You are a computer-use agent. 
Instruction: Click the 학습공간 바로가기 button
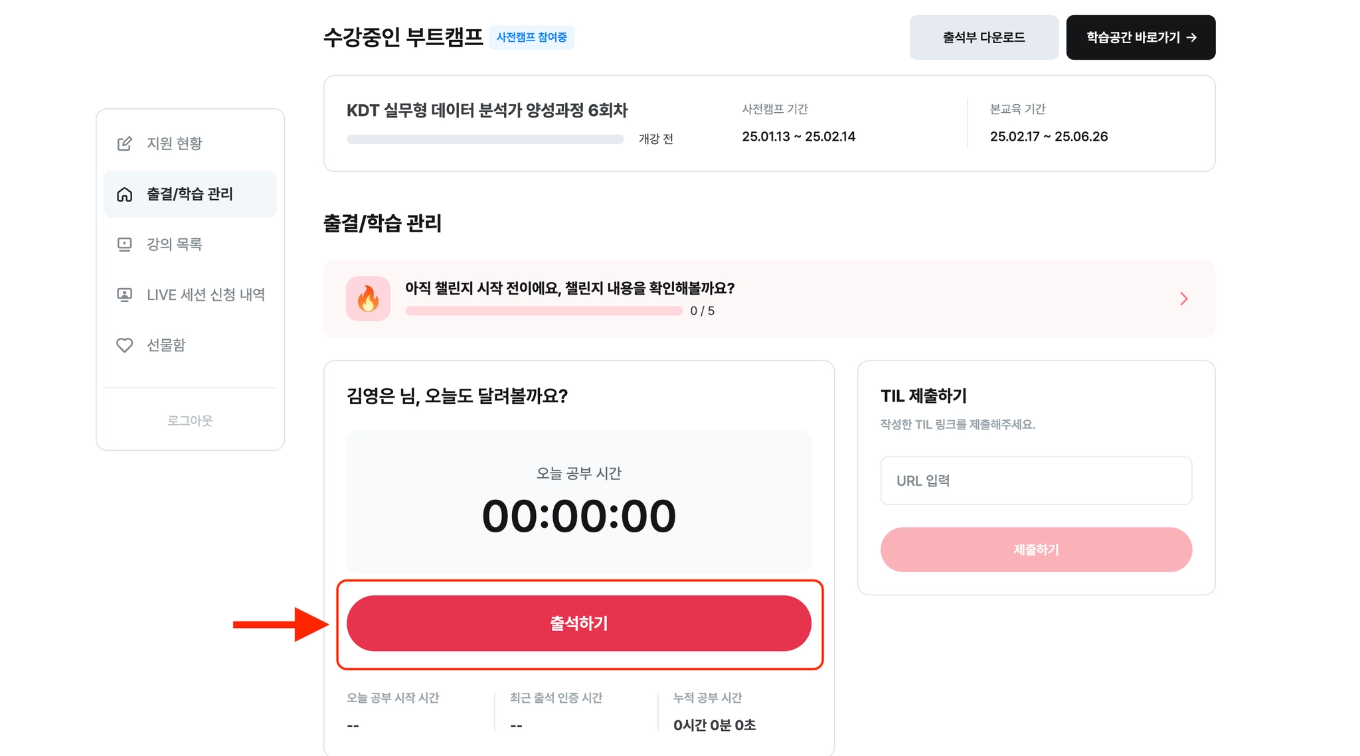pyautogui.click(x=1141, y=38)
